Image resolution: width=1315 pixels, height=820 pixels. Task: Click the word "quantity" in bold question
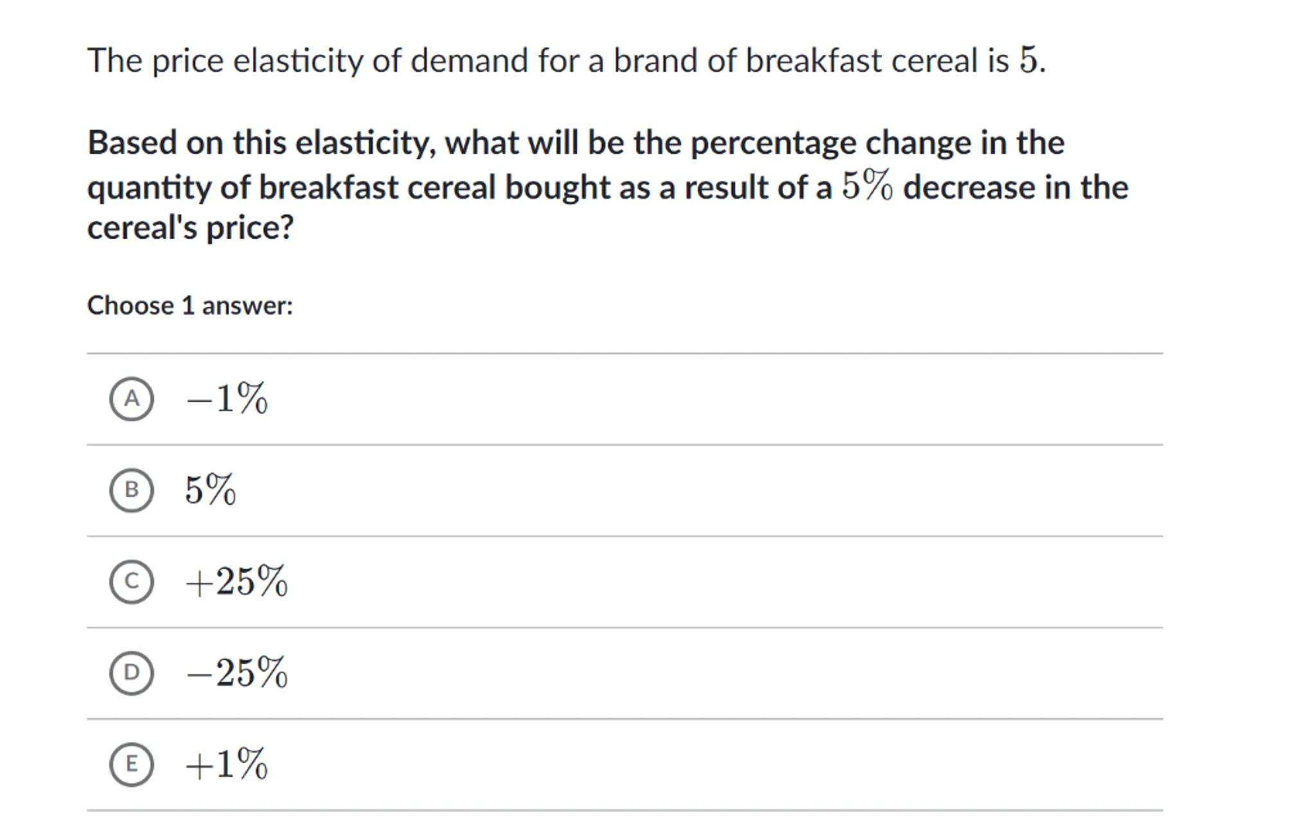[x=149, y=188]
